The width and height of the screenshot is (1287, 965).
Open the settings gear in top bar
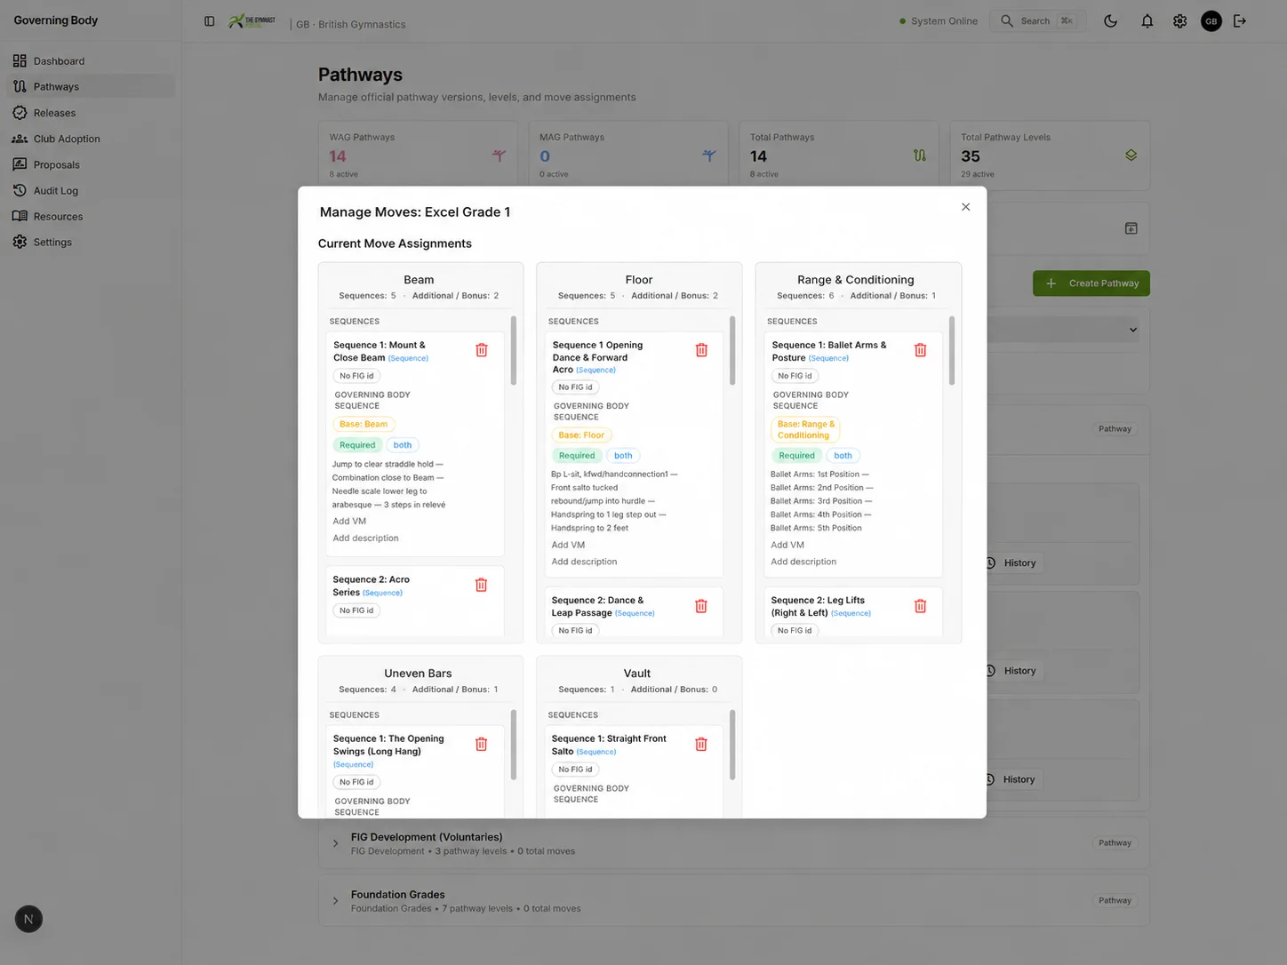click(1180, 21)
